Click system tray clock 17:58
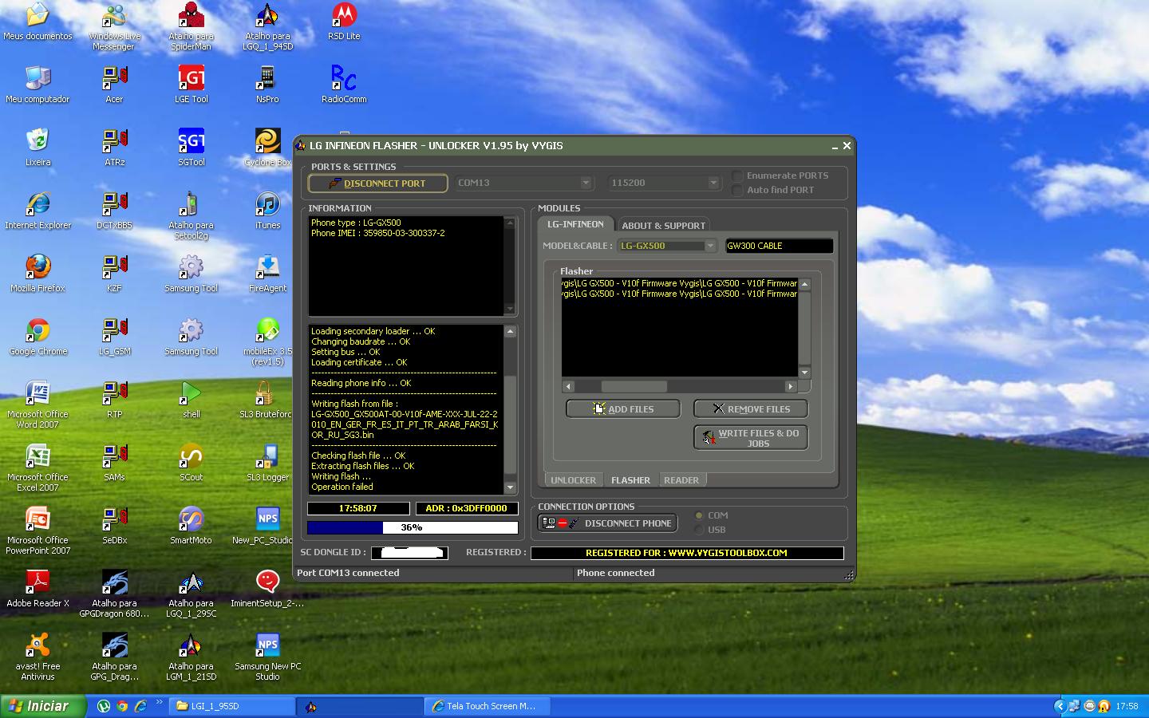 [1127, 706]
